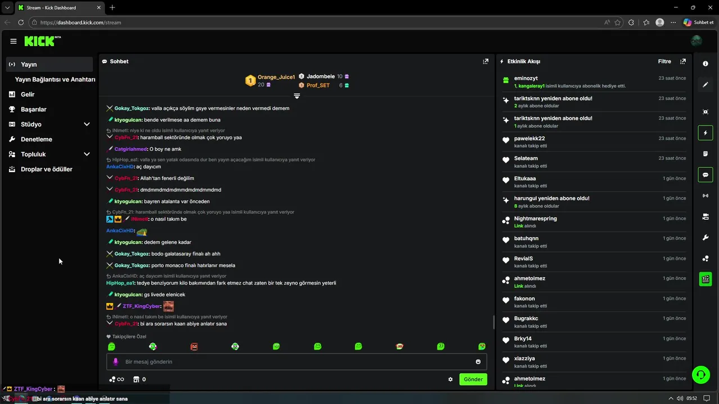This screenshot has height=404, width=719.
Task: Click the taskbar volume icon
Action: (x=680, y=398)
